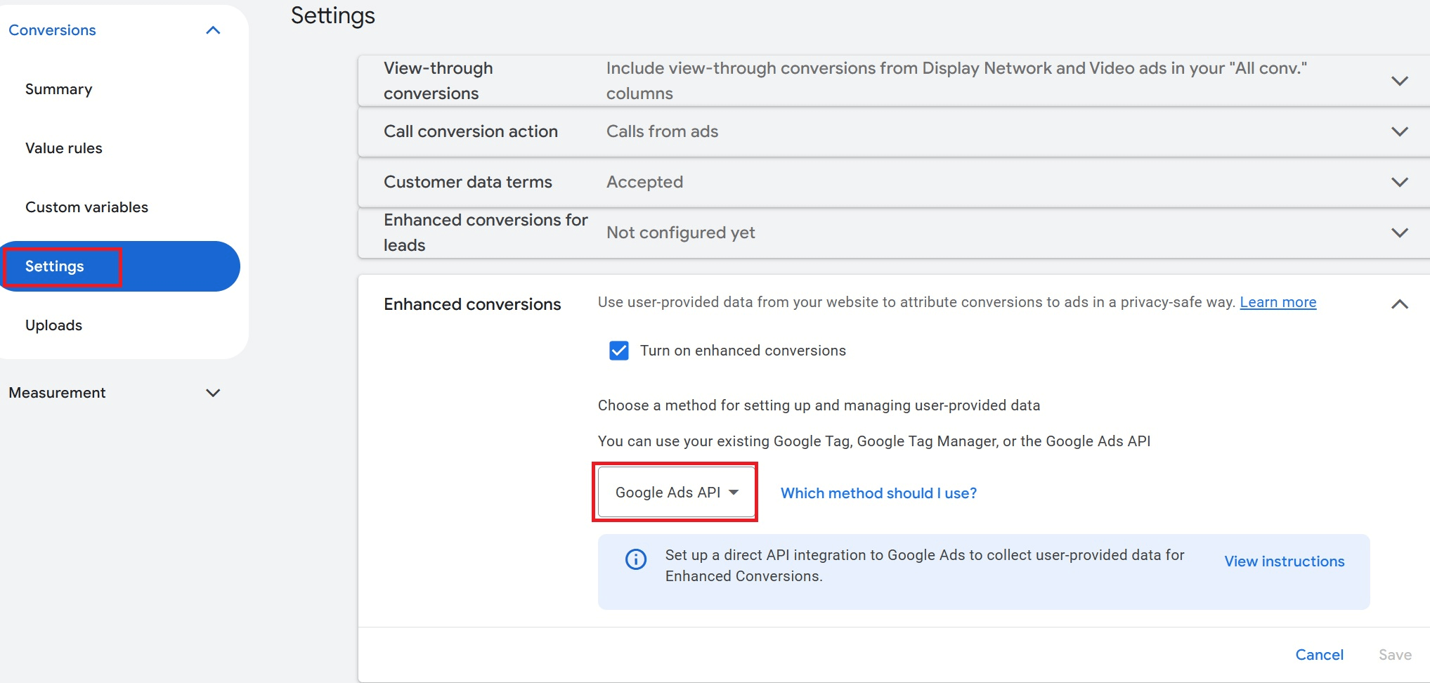Click the Measurement sidebar heading
This screenshot has width=1430, height=683.
point(57,393)
